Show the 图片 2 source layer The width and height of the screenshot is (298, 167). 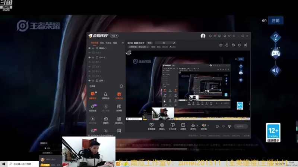click(89, 71)
